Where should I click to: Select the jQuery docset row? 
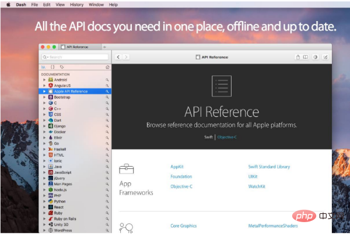pyautogui.click(x=75, y=178)
